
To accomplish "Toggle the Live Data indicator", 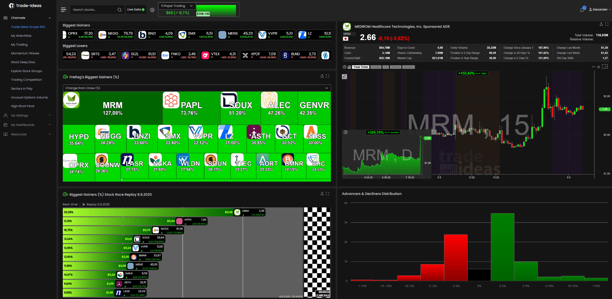I will pyautogui.click(x=136, y=10).
